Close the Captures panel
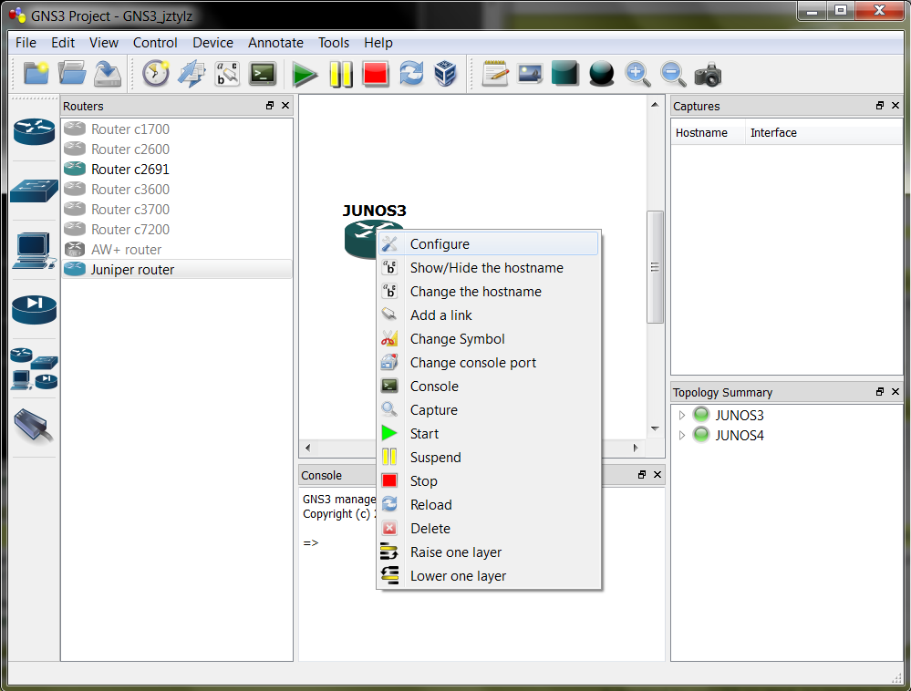 coord(895,106)
